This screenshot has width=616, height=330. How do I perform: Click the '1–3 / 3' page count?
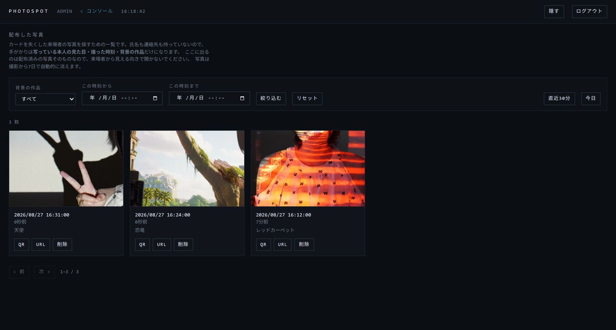click(x=69, y=272)
